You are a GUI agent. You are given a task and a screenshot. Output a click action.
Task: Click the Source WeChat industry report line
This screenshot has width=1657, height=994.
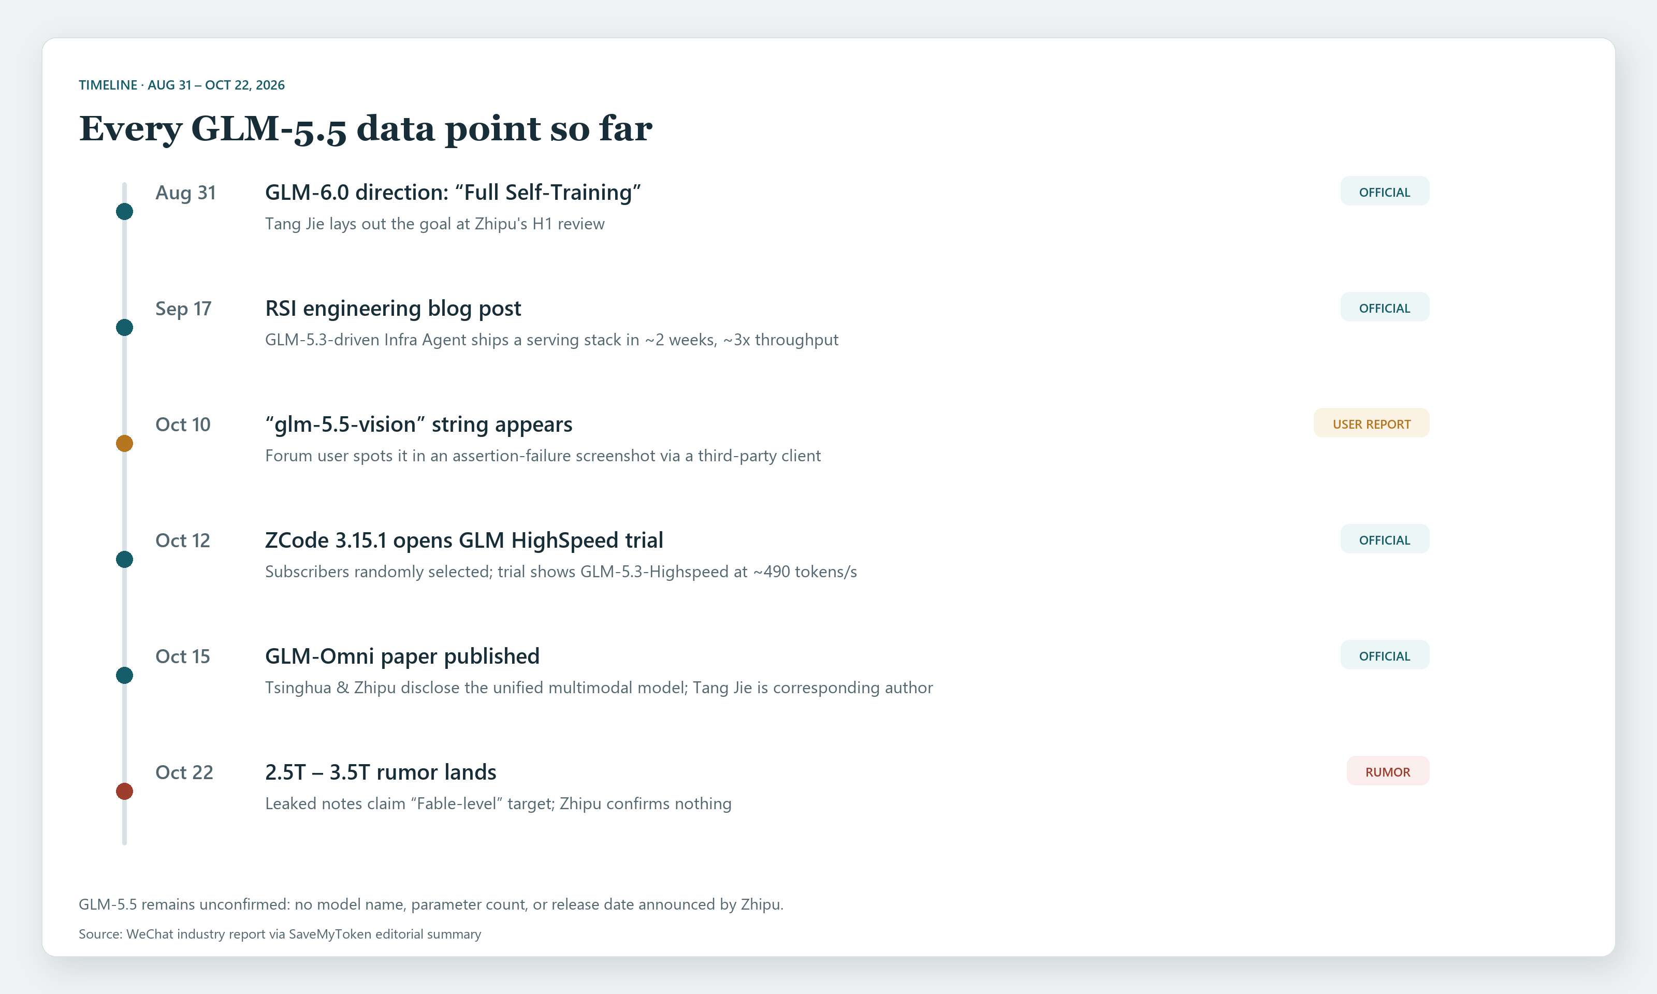(280, 934)
